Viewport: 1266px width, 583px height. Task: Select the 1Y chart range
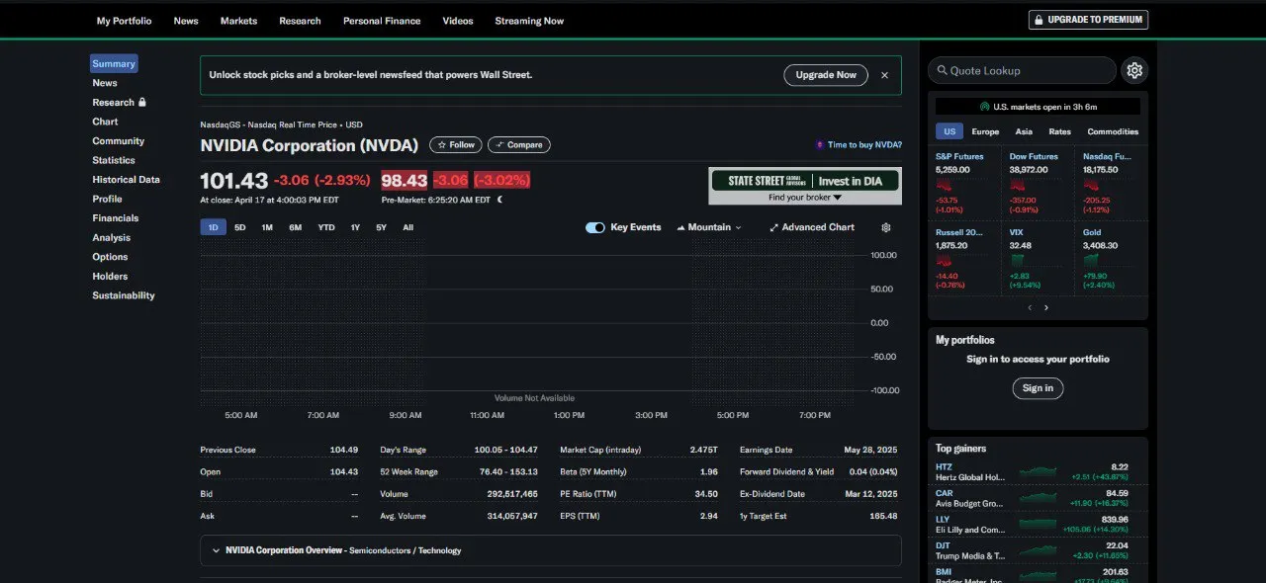355,227
